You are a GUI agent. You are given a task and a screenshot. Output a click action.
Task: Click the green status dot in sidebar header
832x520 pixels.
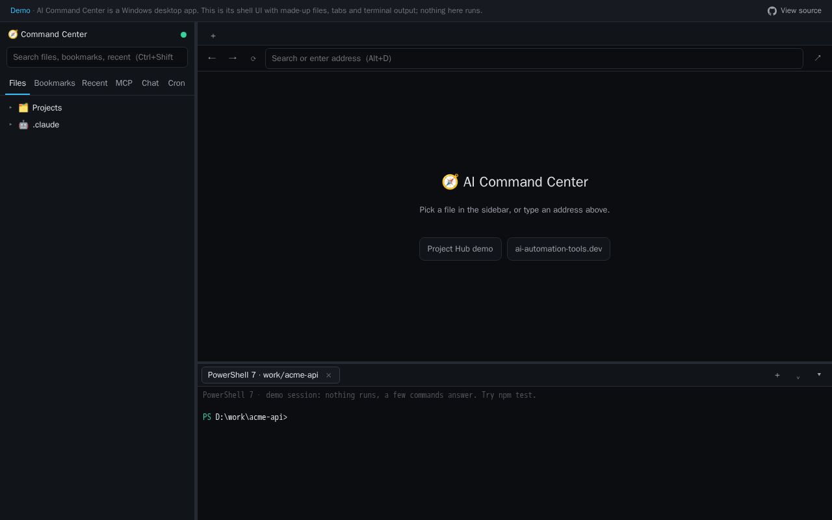(183, 34)
